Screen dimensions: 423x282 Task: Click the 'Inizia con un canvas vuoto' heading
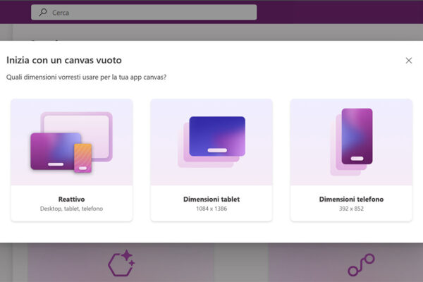pos(64,60)
